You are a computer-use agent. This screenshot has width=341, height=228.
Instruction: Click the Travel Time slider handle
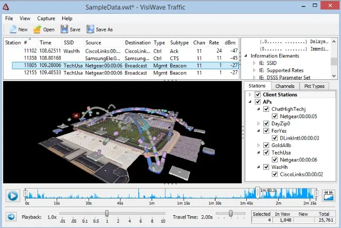pyautogui.click(x=230, y=213)
